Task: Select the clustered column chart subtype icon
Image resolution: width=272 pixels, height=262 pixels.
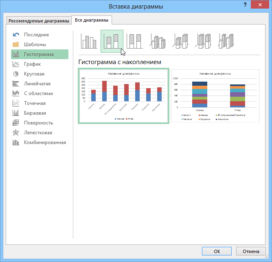Action: point(89,41)
